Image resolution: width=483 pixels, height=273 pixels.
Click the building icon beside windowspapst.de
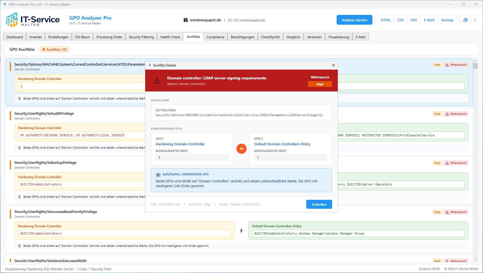pyautogui.click(x=185, y=20)
